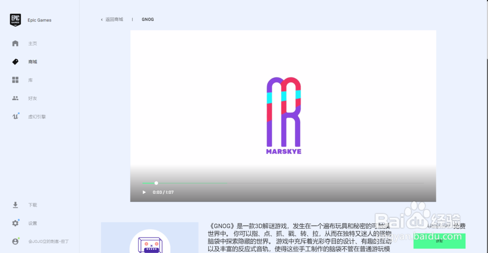The height and width of the screenshot is (253, 488).
Task: Select 虚幻引擎 in the sidebar
Action: coord(37,117)
